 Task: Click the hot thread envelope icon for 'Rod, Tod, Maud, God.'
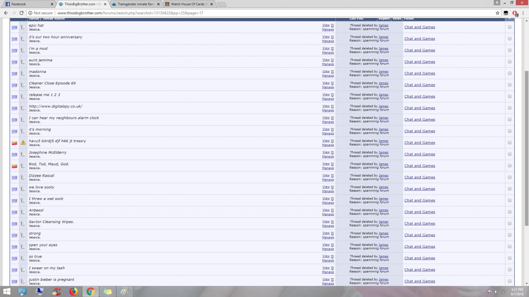[15, 166]
